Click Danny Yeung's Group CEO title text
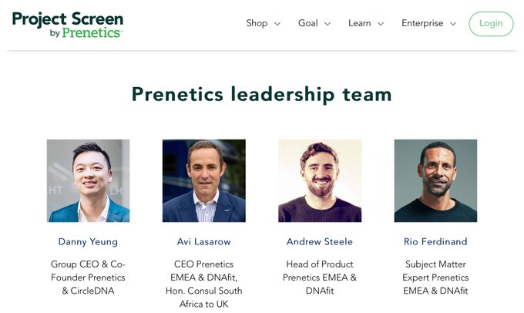 click(x=88, y=278)
